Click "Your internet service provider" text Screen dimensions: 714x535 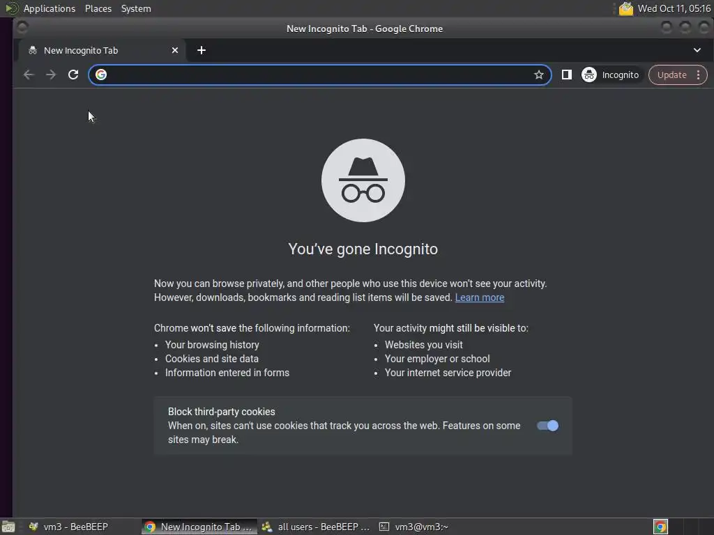pyautogui.click(x=448, y=373)
